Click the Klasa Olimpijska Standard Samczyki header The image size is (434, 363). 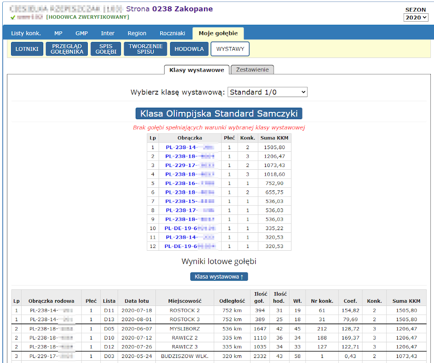219,114
